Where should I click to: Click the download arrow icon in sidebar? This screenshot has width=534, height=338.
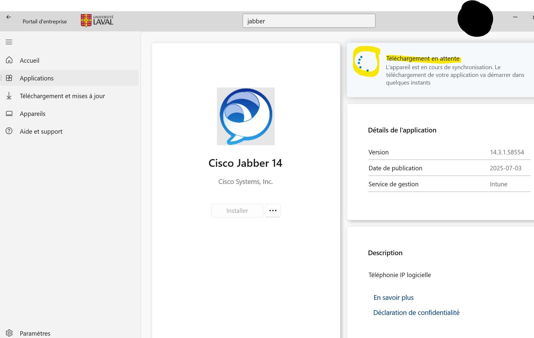pos(9,96)
